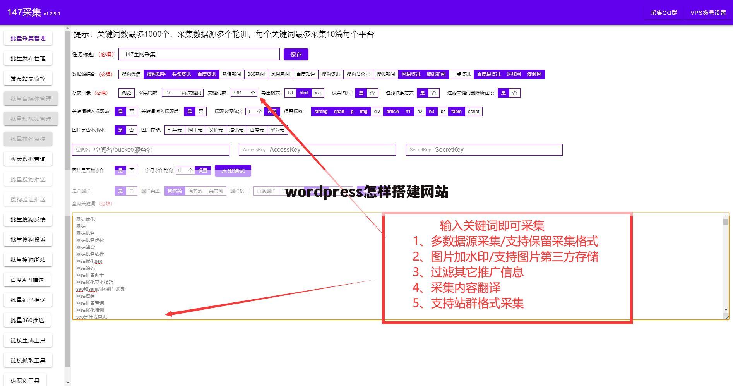The image size is (733, 386).
Task: Run the 水印测试 watermark test
Action: (x=233, y=170)
